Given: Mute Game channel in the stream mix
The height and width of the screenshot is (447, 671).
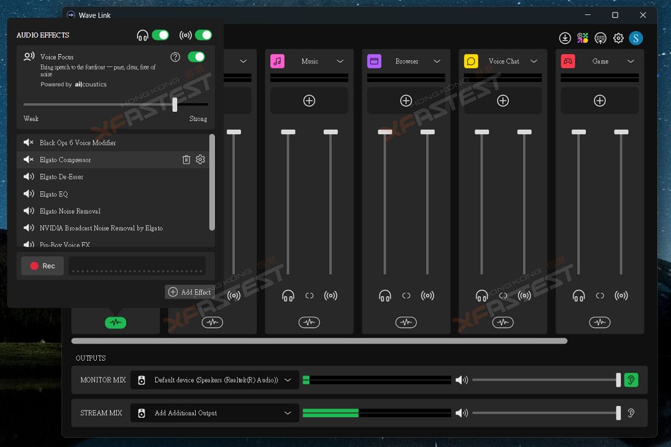Looking at the screenshot, I should [x=621, y=296].
